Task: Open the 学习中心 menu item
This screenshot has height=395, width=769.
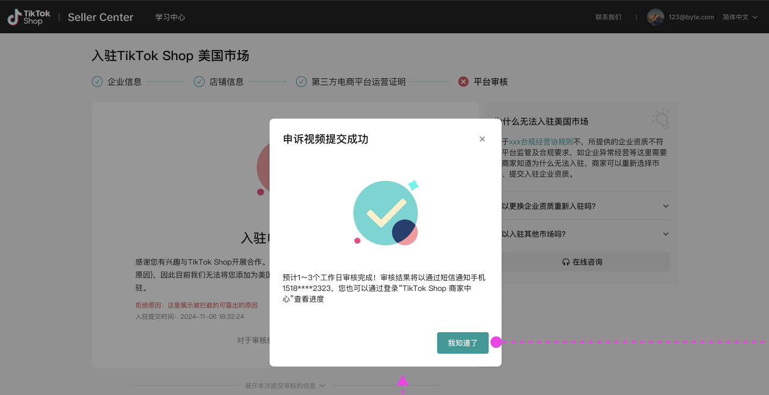Action: pos(170,17)
